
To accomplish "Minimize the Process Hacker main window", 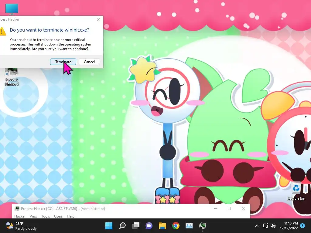I will click(x=216, y=208).
